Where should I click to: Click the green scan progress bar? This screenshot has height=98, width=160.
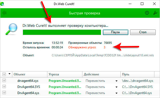(62, 32)
